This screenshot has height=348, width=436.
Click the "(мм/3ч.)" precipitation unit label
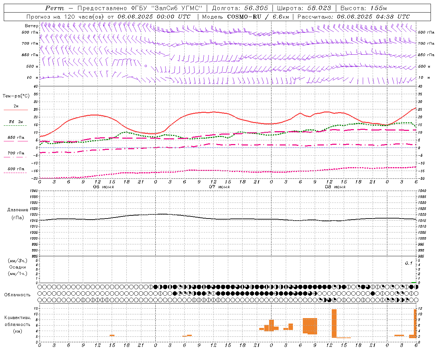click(18, 261)
